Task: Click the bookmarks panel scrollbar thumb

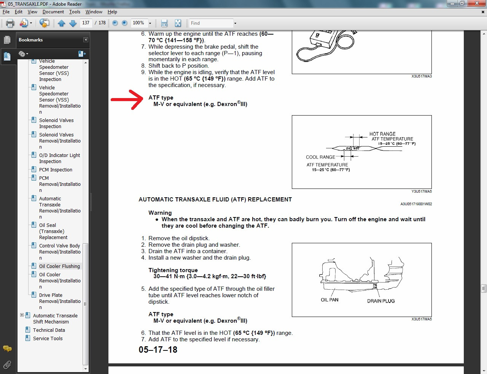Action: (x=86, y=304)
